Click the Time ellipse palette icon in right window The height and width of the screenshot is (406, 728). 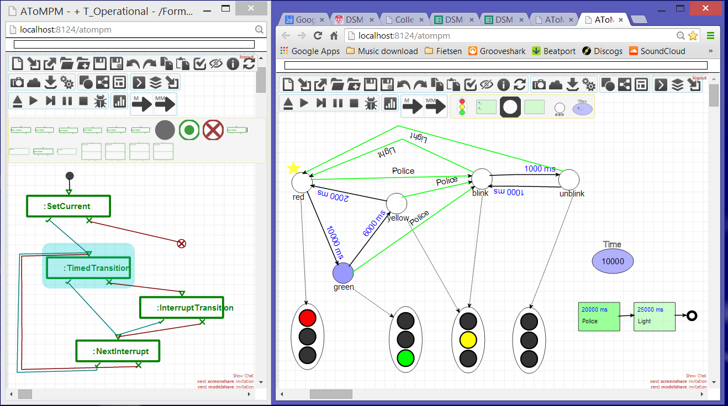582,108
